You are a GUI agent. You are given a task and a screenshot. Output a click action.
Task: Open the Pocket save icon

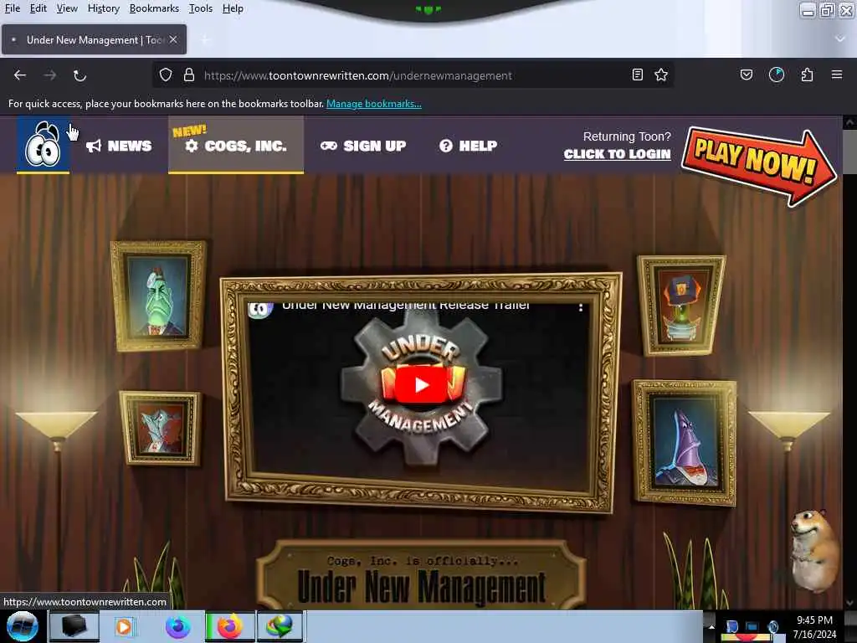point(747,75)
